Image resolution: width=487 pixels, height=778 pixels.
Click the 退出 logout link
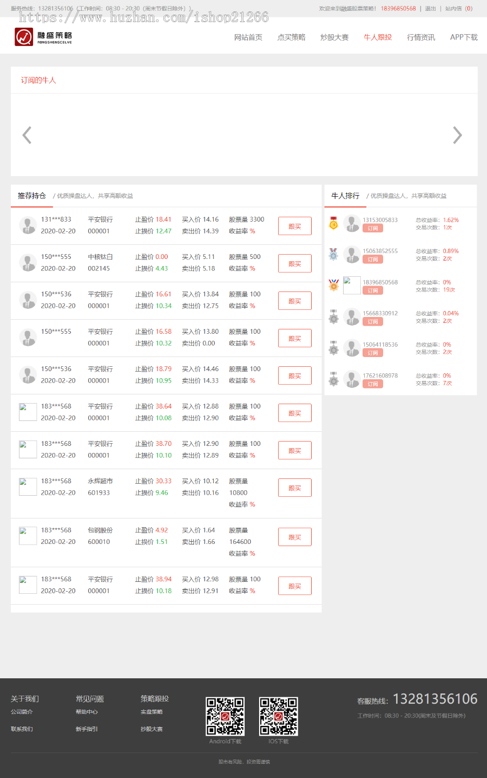(430, 9)
